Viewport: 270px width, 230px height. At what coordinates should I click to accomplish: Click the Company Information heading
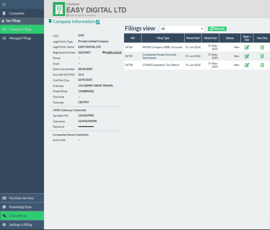(x=74, y=22)
